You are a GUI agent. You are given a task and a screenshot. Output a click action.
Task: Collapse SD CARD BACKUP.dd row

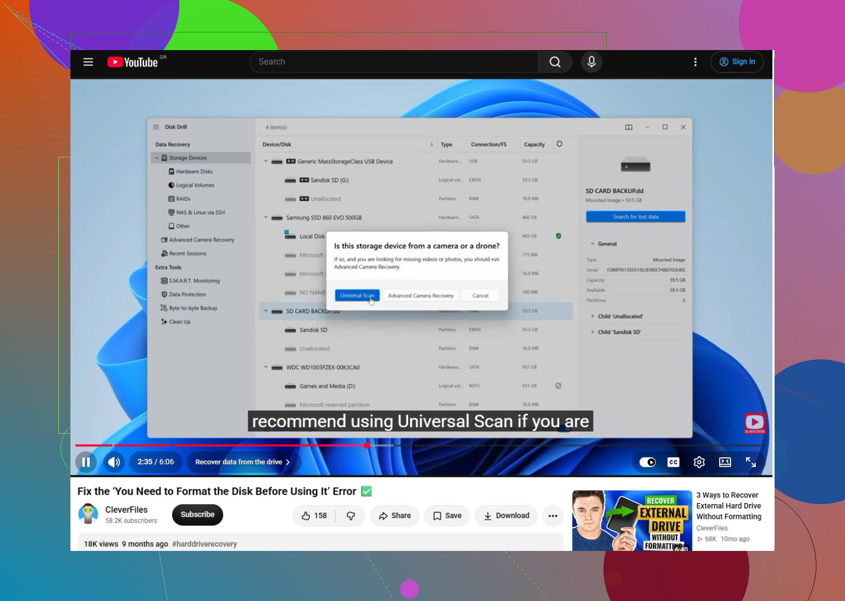click(x=266, y=311)
